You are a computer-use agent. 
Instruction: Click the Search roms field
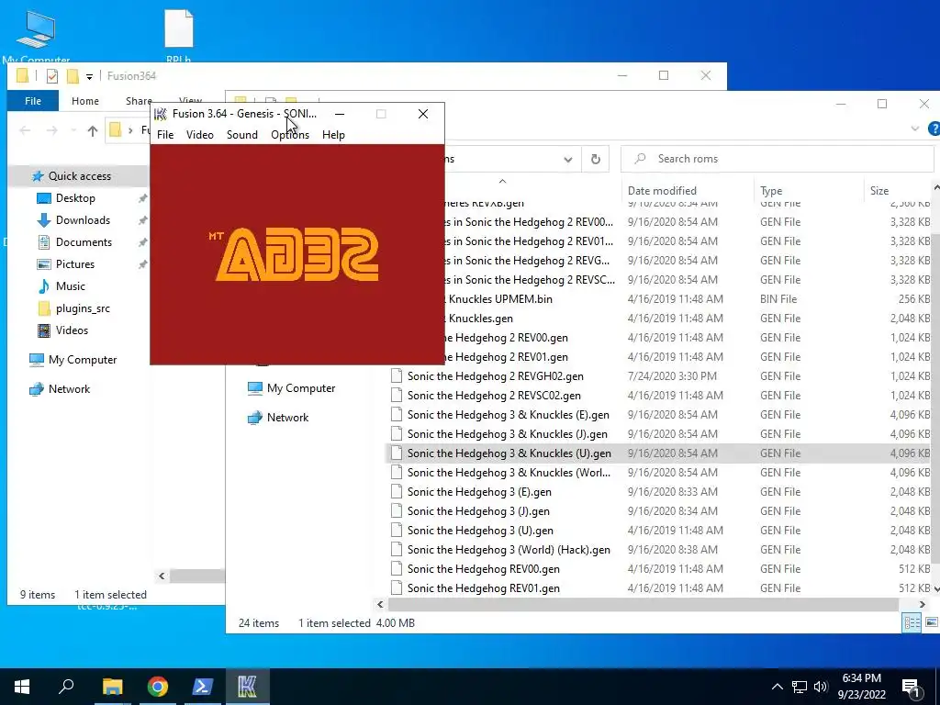(777, 159)
